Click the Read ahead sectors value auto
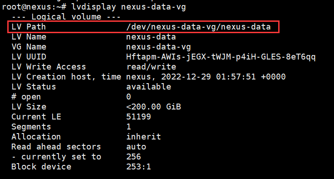 [x=136, y=147]
